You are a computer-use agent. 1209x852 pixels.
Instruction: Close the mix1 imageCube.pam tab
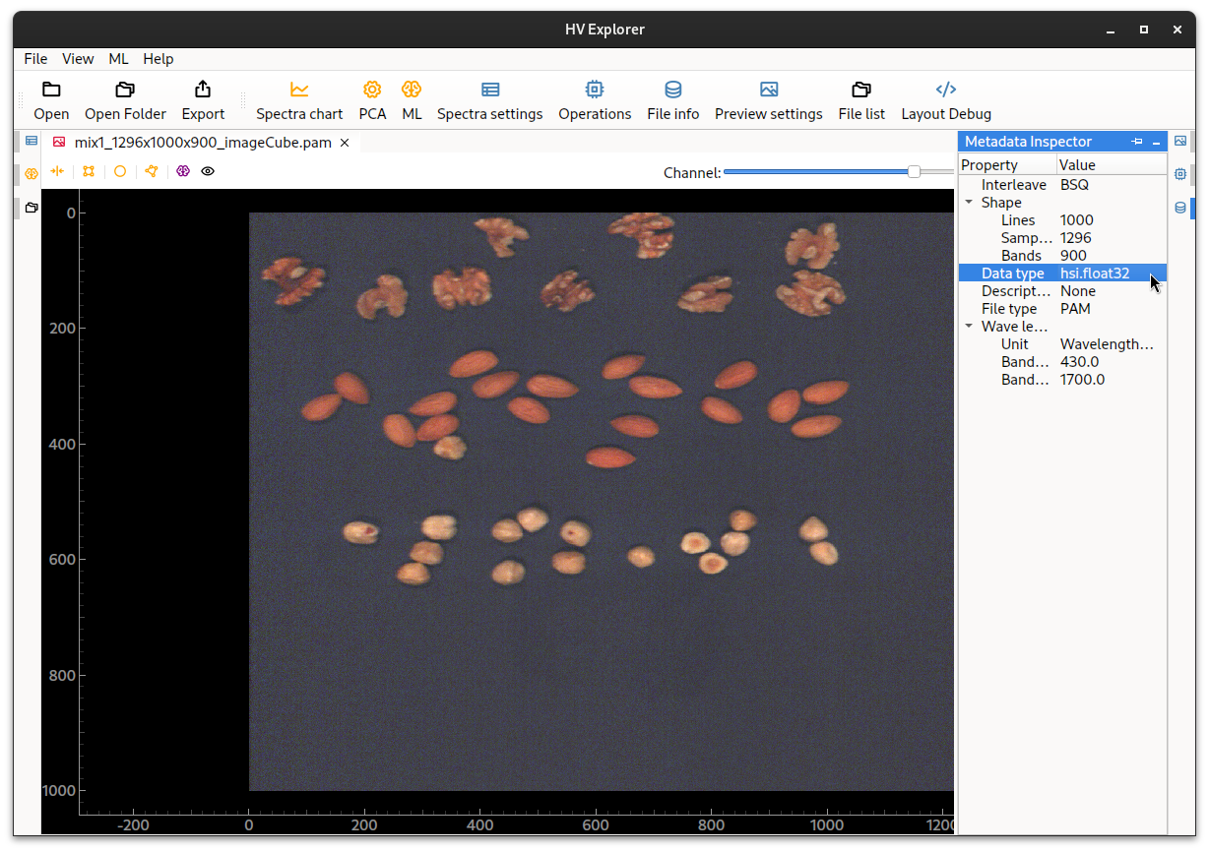coord(345,143)
